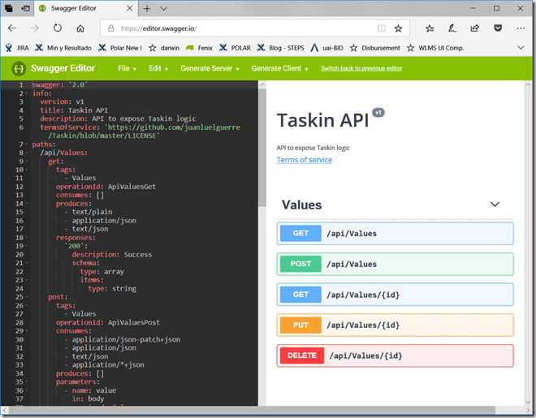
Task: Click the browser refresh icon
Action: 59,28
